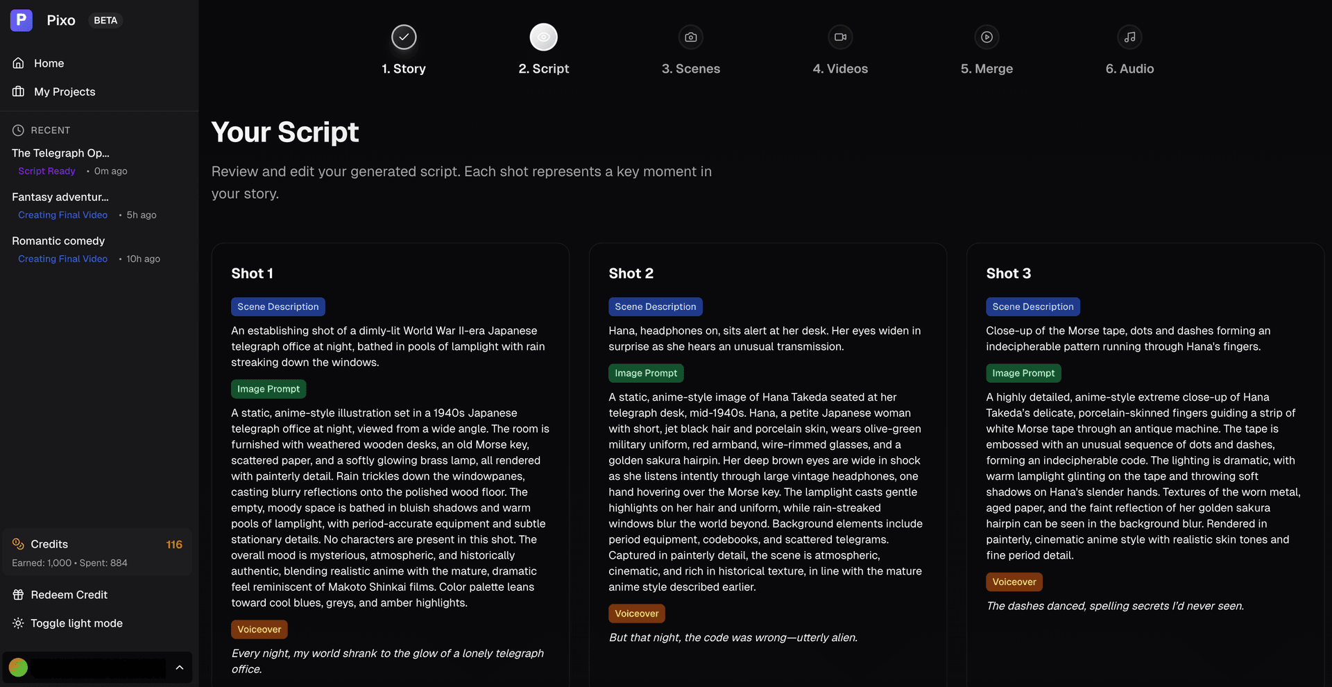The width and height of the screenshot is (1332, 687).
Task: Open the 5. Merge step label
Action: 987,69
